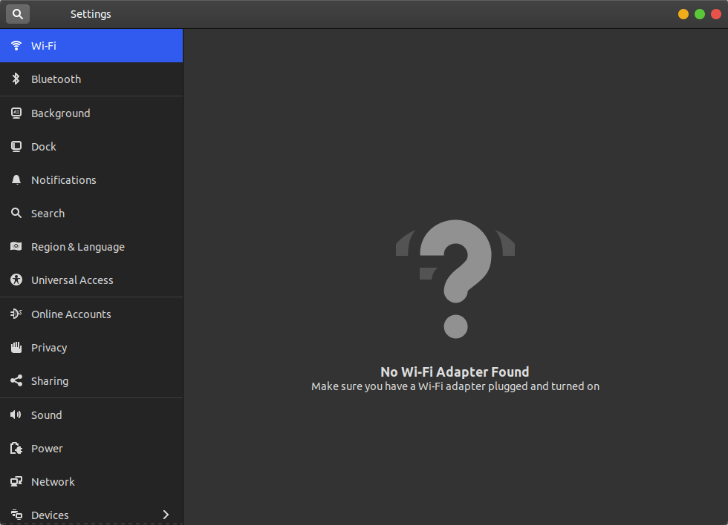Open the Devices label in sidebar
This screenshot has height=525, width=728.
51,515
